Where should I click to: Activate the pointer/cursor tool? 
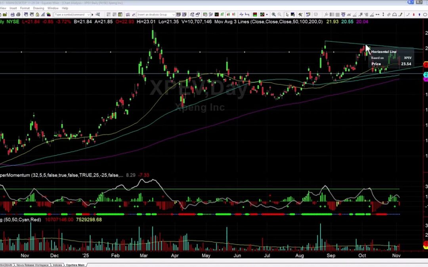[x=287, y=14]
